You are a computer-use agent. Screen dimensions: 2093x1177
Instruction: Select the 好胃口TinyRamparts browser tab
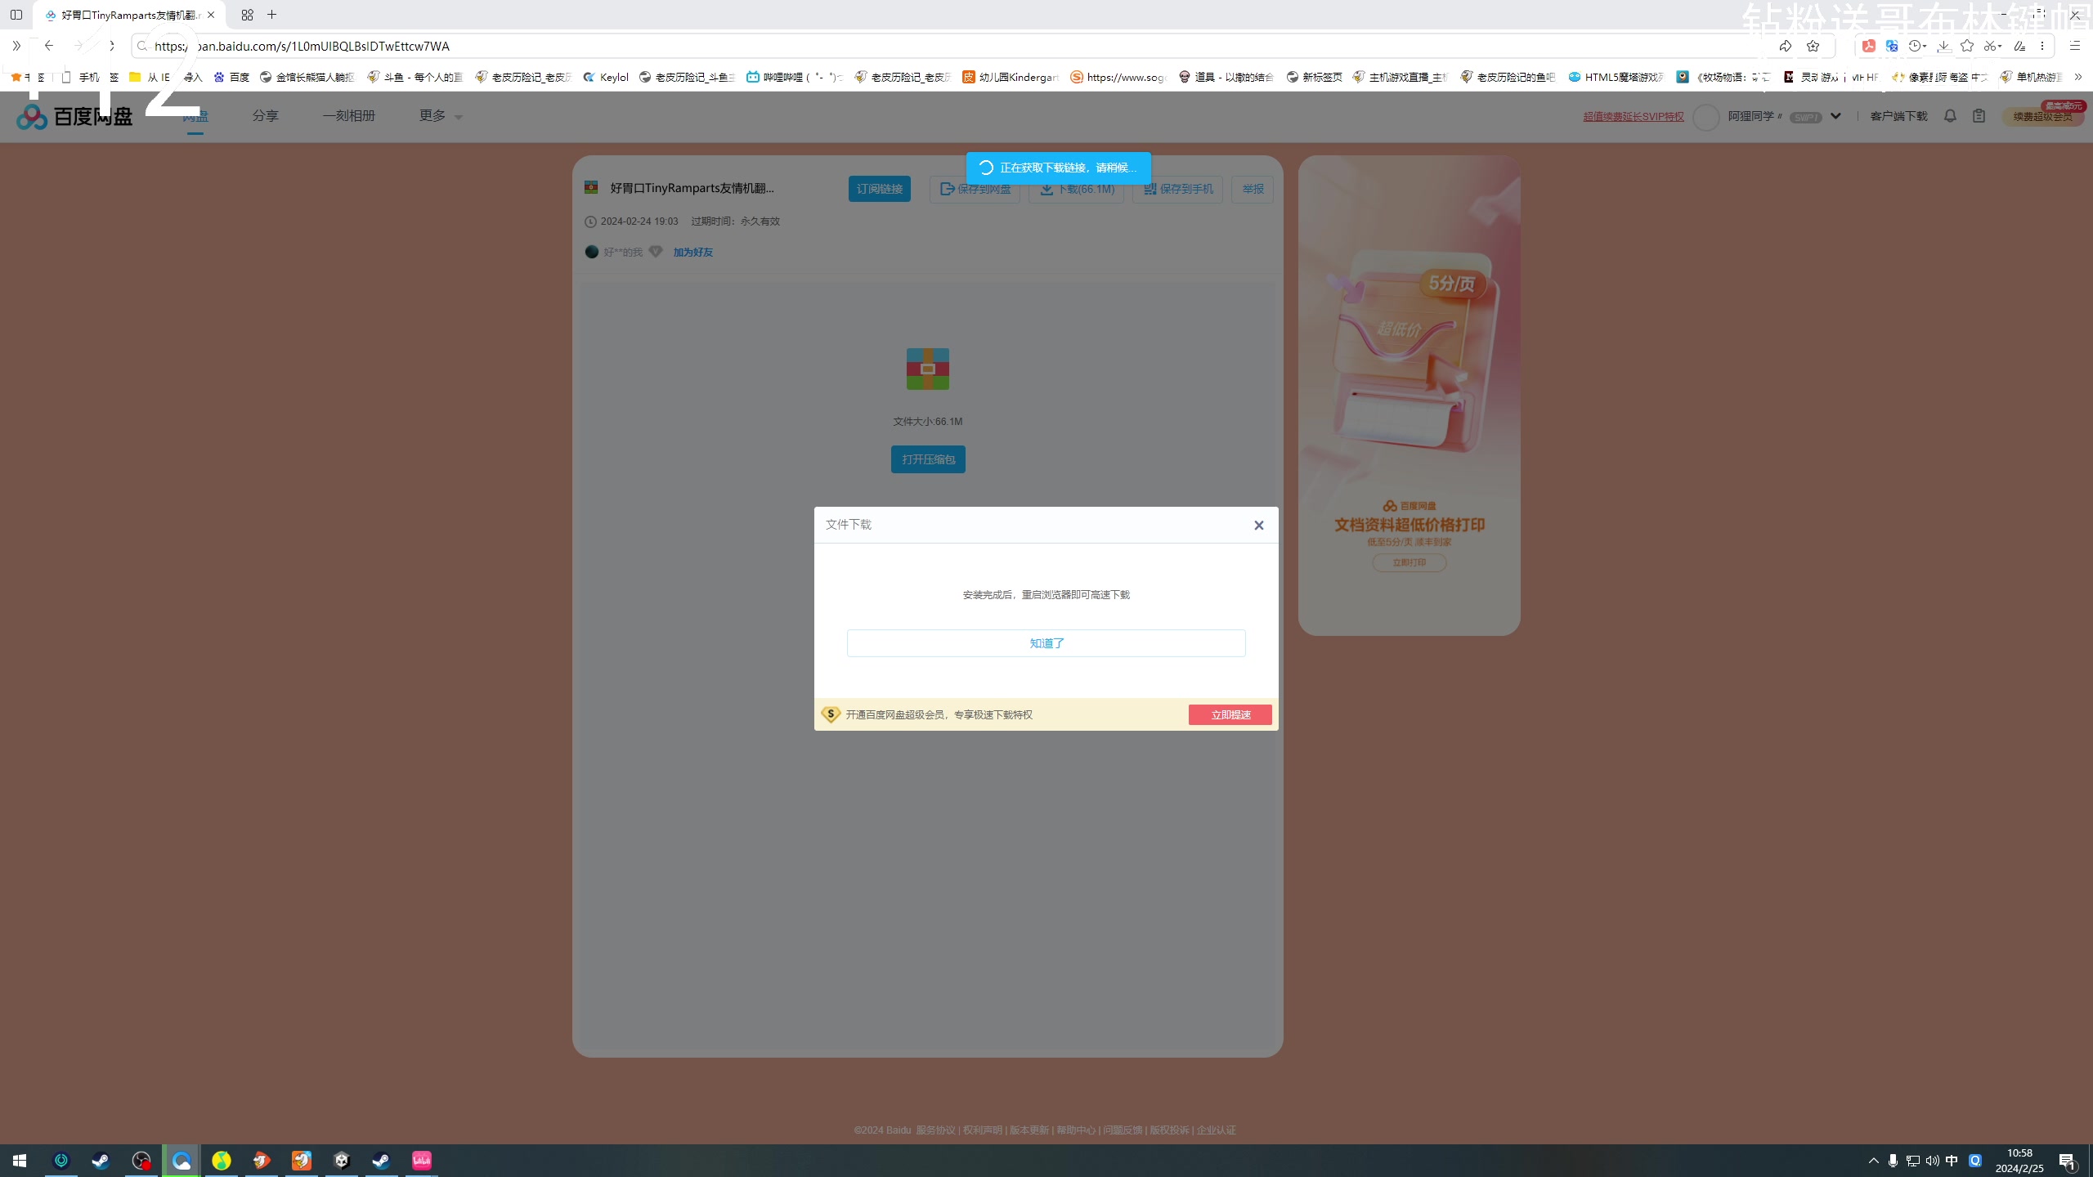129,15
